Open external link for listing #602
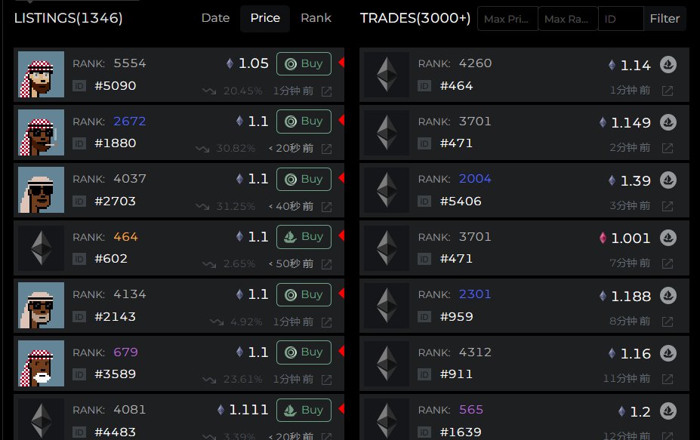The width and height of the screenshot is (700, 440). coord(327,264)
